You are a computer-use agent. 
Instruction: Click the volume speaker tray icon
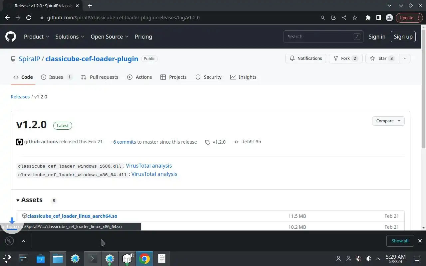pyautogui.click(x=368, y=259)
